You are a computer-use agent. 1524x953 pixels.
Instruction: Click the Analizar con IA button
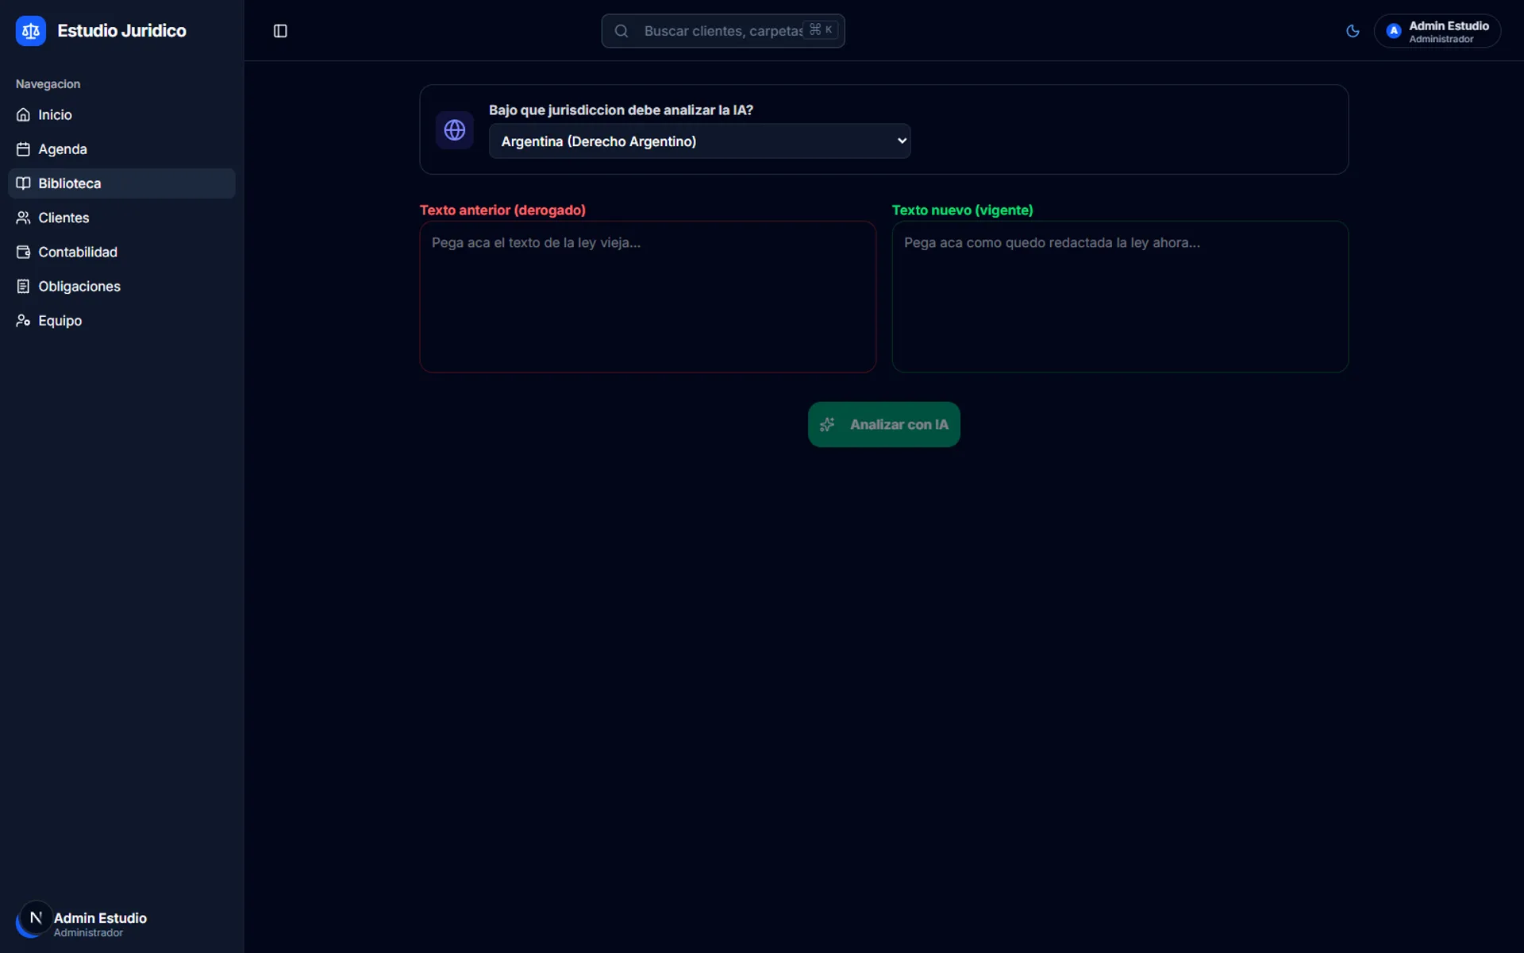coord(883,424)
